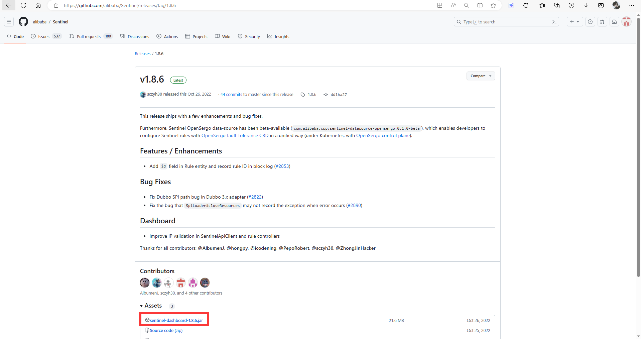Open 44 commits since release link
The width and height of the screenshot is (641, 339).
tap(231, 95)
